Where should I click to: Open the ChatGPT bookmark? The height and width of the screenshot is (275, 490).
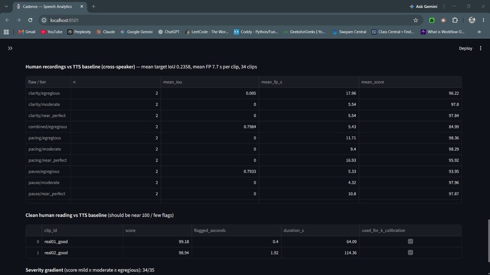tap(169, 32)
